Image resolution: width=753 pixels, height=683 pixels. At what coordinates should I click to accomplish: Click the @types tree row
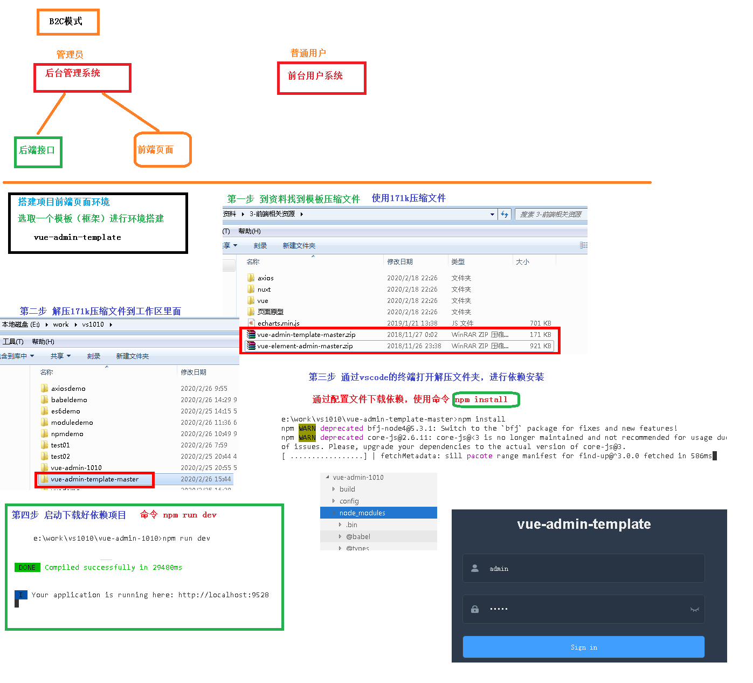(378, 547)
